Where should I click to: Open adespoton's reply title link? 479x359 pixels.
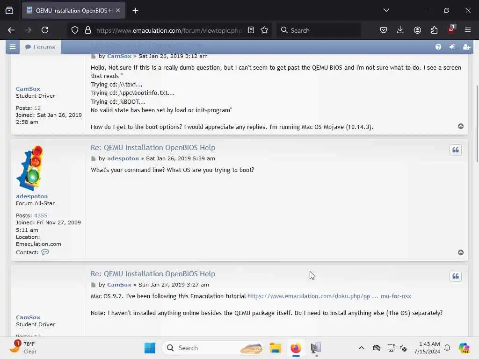(x=153, y=147)
